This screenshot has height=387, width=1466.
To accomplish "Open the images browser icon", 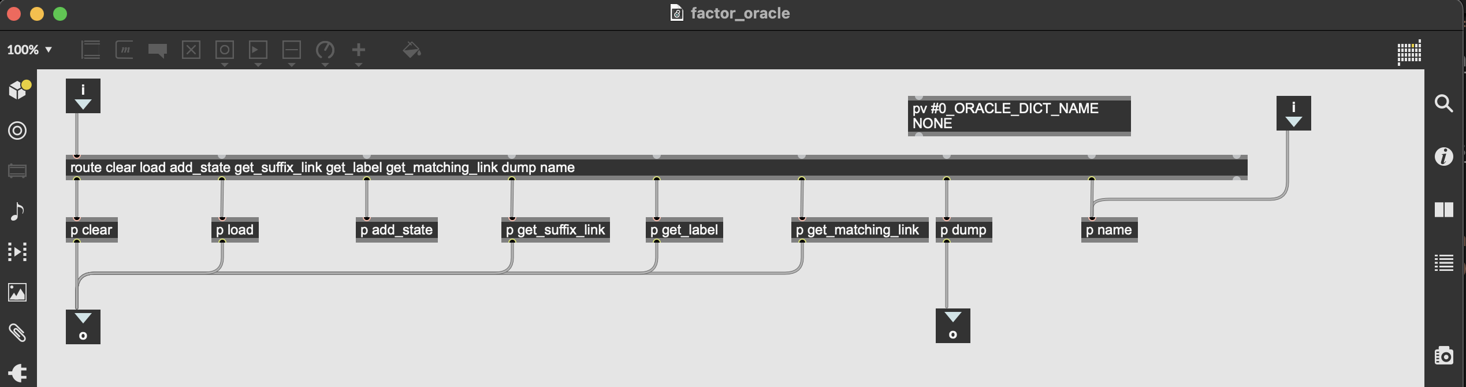I will pos(17,292).
